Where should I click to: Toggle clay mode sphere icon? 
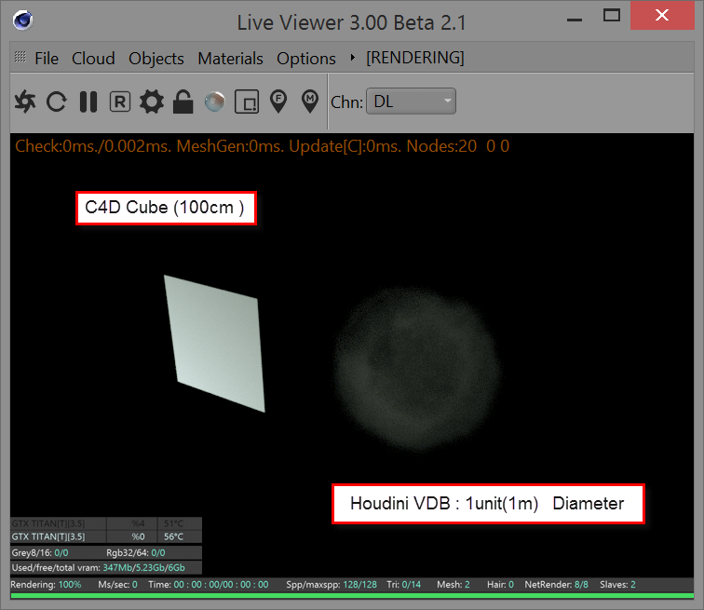click(214, 102)
